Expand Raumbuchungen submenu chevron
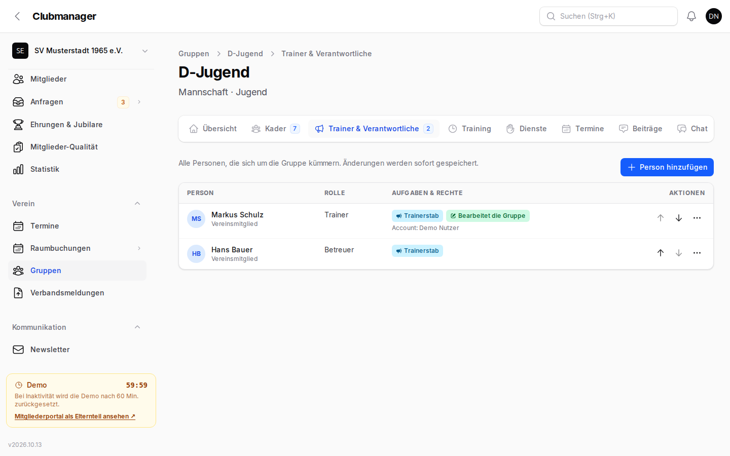Image resolution: width=730 pixels, height=456 pixels. [139, 248]
